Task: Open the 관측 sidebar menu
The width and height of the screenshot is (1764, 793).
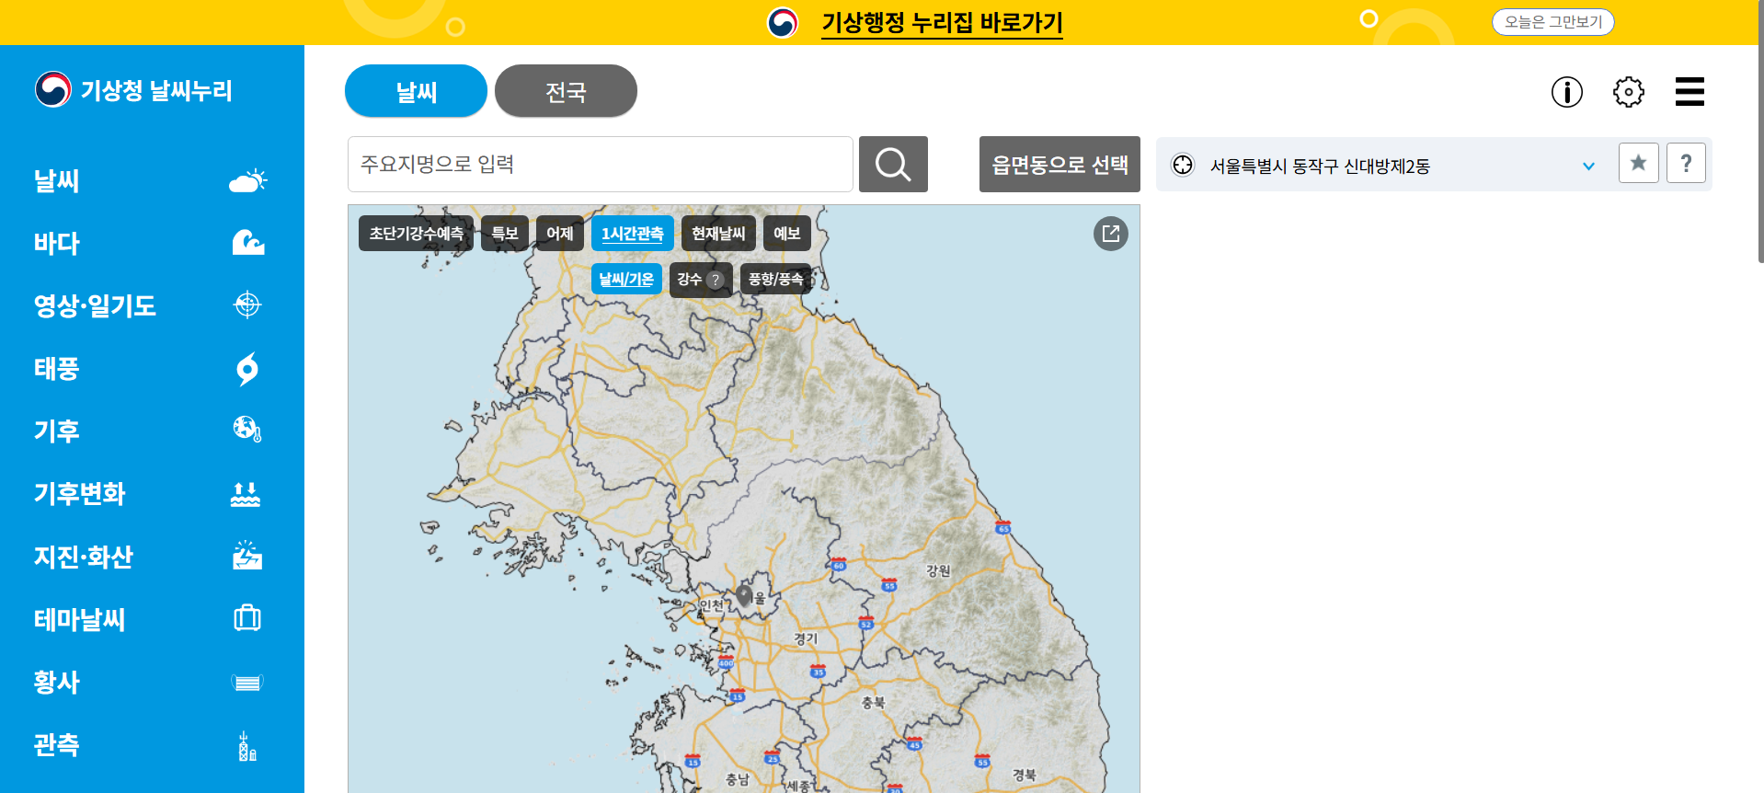Action: (57, 744)
